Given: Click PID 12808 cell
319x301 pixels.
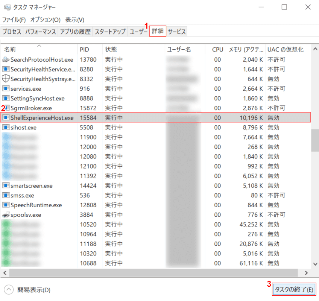Looking at the screenshot, I should [x=88, y=205].
